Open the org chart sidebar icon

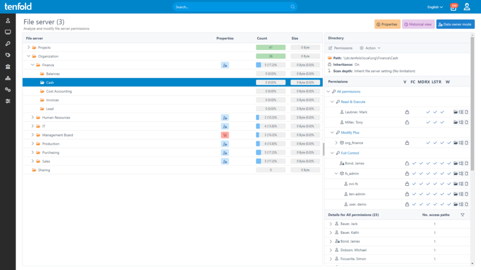8,78
